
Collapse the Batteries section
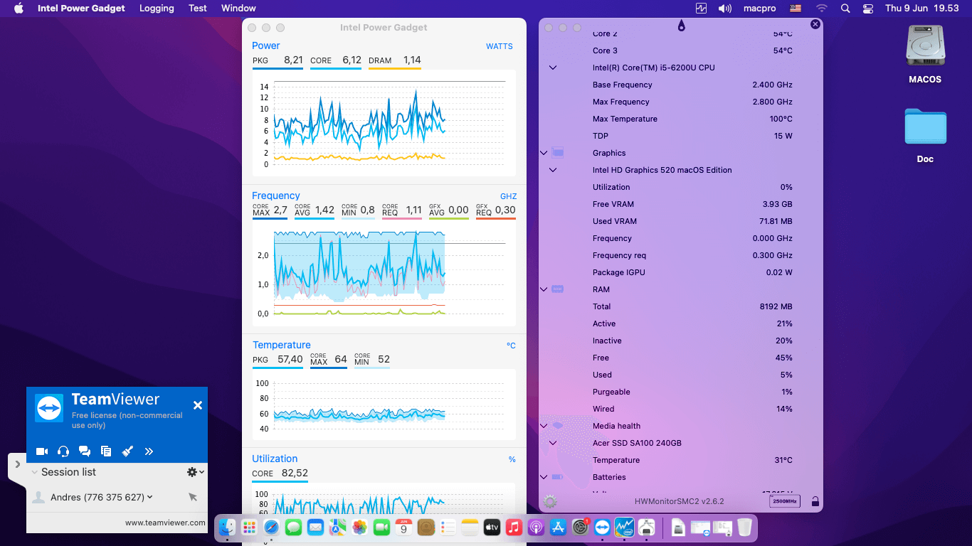point(544,477)
